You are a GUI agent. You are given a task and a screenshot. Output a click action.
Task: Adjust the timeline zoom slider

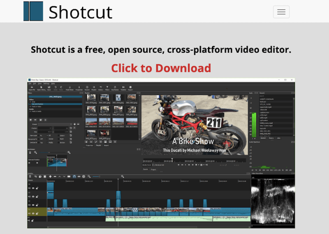pyautogui.click(x=97, y=176)
